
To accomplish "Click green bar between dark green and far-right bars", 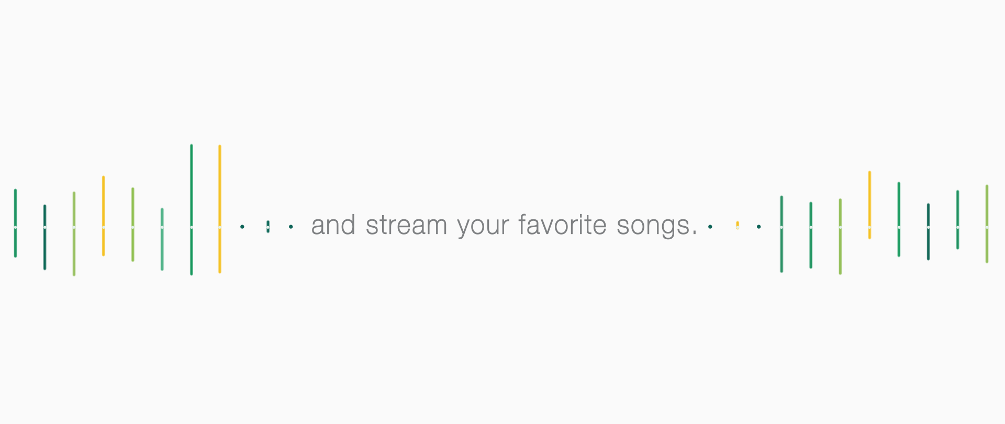I will pos(958,219).
